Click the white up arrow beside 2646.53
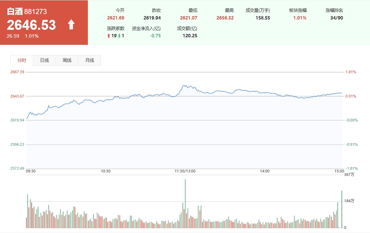Screen dimensions: 370x233 coord(71,25)
